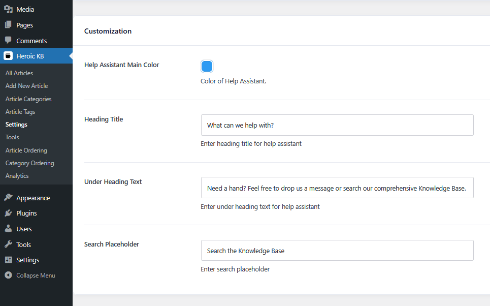Open main WordPress Settings menu
Image resolution: width=490 pixels, height=306 pixels.
(x=36, y=260)
